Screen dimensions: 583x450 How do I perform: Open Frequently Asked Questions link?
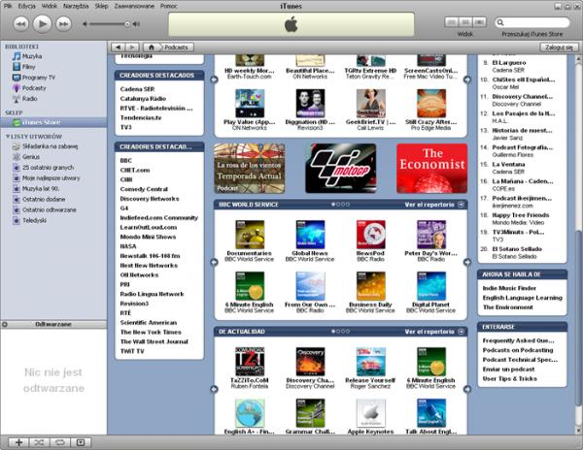518,340
